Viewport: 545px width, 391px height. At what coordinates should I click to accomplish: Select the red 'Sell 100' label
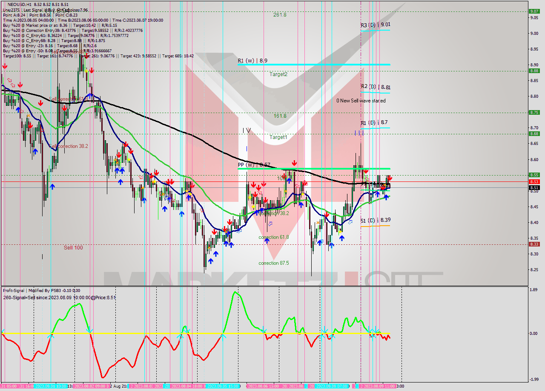click(x=73, y=247)
